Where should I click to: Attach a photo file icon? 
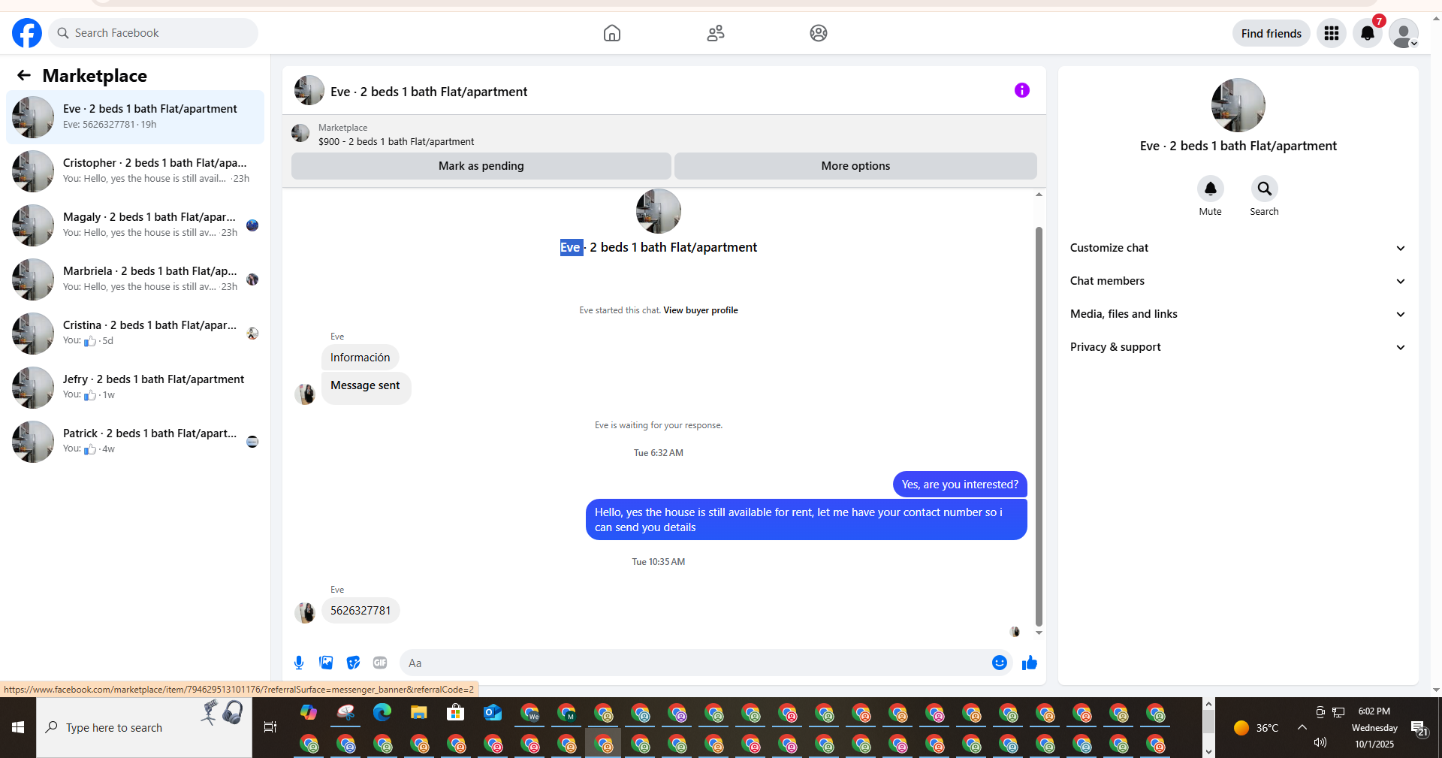tap(326, 663)
